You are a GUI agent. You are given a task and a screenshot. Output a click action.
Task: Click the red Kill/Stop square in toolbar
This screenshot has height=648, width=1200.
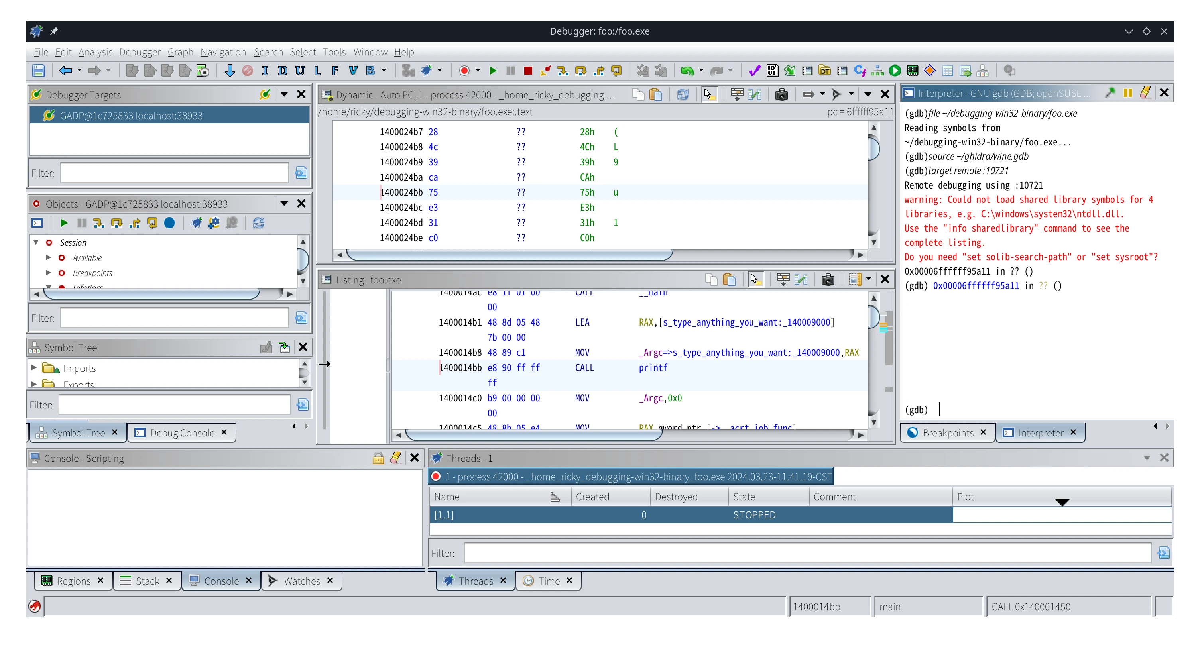pos(528,71)
